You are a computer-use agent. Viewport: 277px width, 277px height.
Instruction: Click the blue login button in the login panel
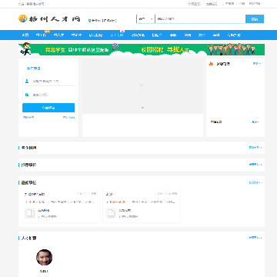pyautogui.click(x=48, y=108)
